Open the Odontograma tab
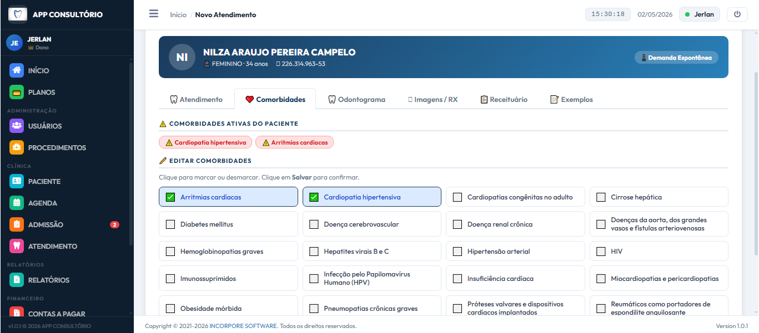 pos(356,99)
